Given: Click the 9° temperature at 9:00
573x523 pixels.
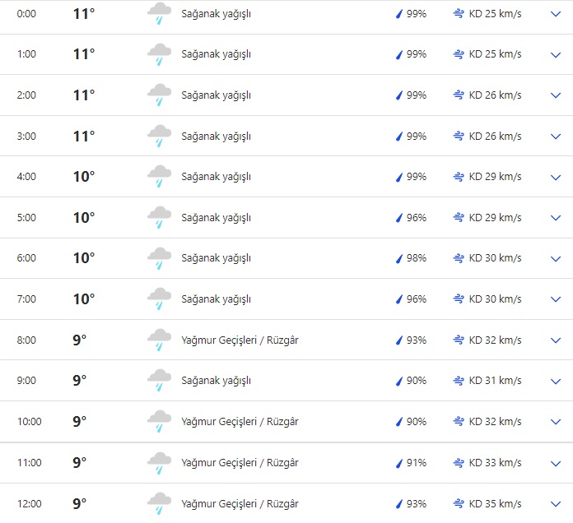Looking at the screenshot, I should 79,381.
